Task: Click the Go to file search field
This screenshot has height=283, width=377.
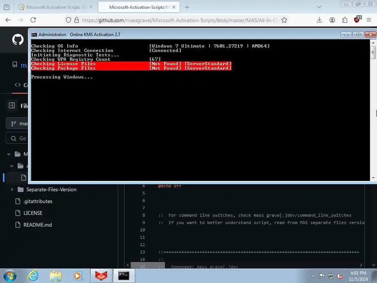Action: pyautogui.click(x=17, y=138)
